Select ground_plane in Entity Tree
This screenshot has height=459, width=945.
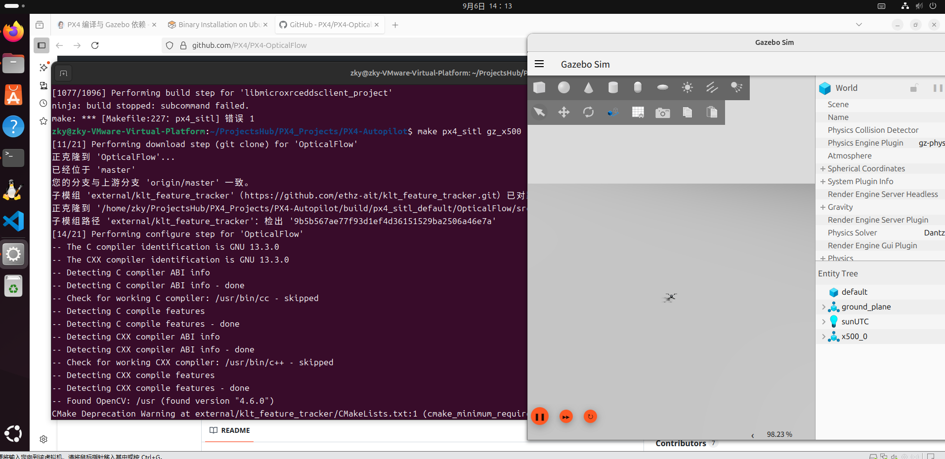click(x=866, y=307)
